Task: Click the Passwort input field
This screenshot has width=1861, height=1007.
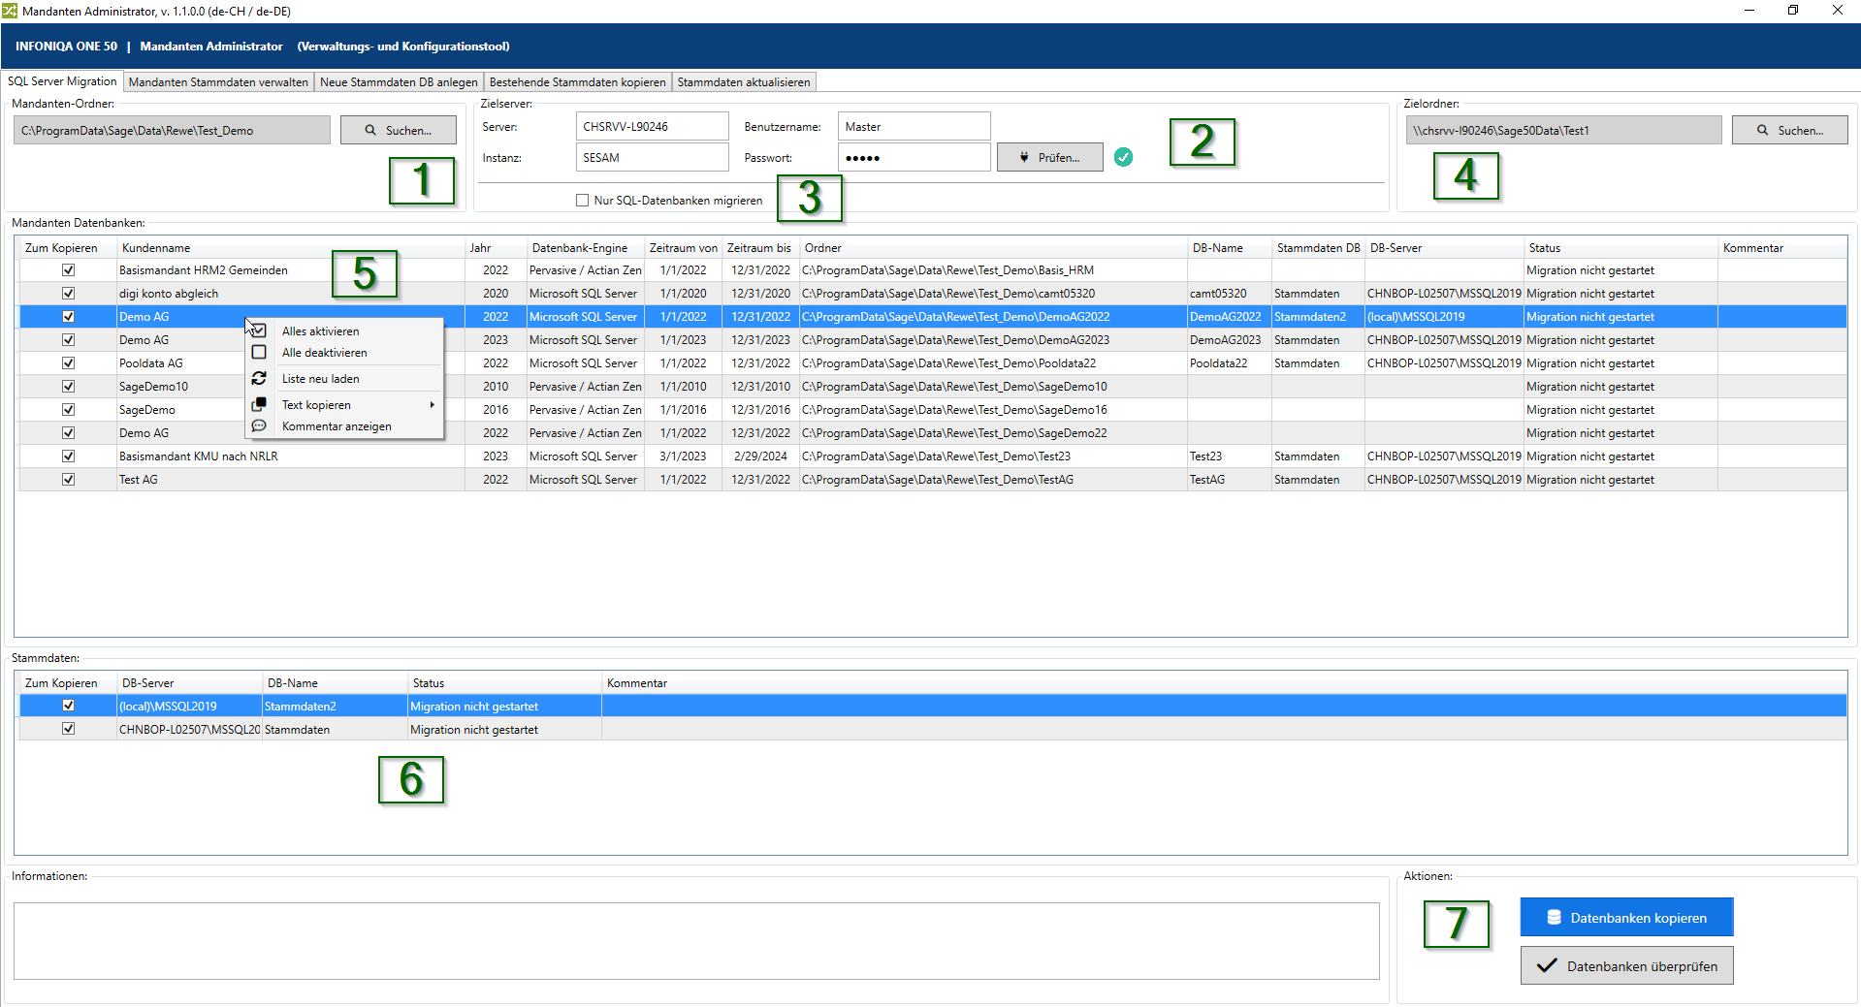Action: 914,157
